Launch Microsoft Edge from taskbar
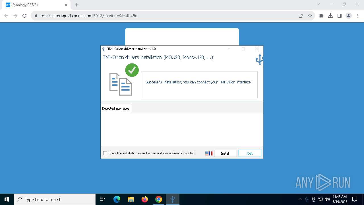This screenshot has width=364, height=205. point(117,199)
